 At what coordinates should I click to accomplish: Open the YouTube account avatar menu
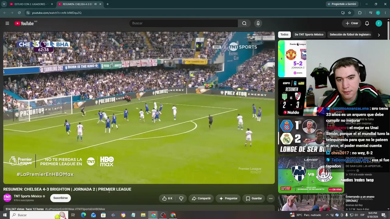tap(379, 23)
